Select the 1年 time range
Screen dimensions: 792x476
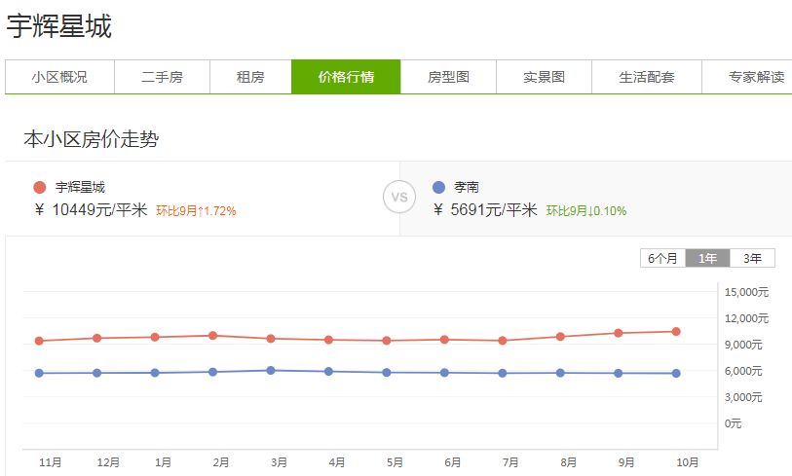[708, 258]
